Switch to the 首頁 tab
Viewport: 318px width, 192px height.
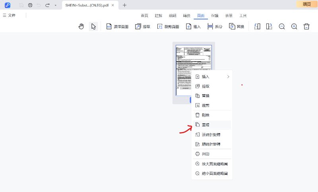click(x=145, y=16)
